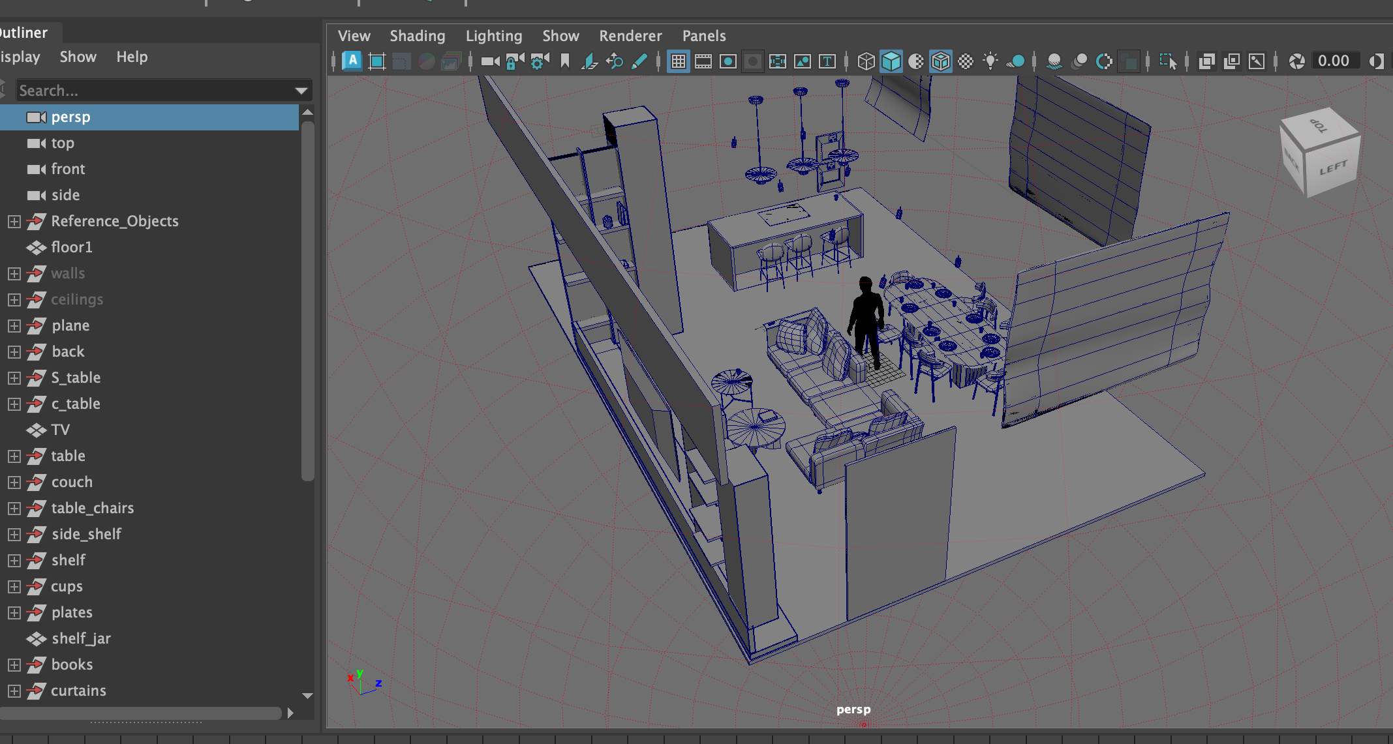Lock the camera with the padlock icon

click(514, 61)
